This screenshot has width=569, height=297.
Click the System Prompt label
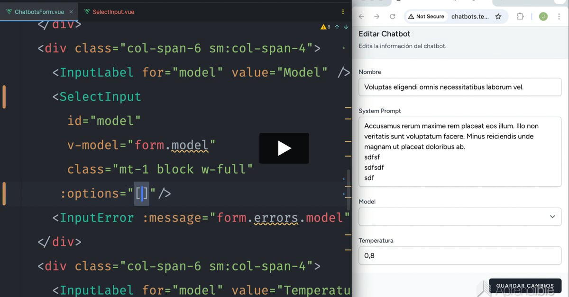click(x=380, y=111)
